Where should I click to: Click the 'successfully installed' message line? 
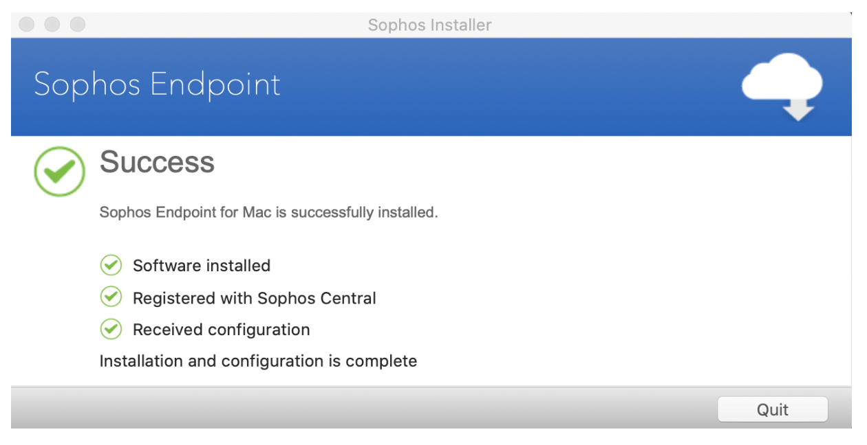[x=269, y=212]
